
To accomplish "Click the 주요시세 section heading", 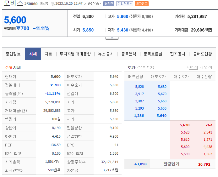I will (13, 68).
